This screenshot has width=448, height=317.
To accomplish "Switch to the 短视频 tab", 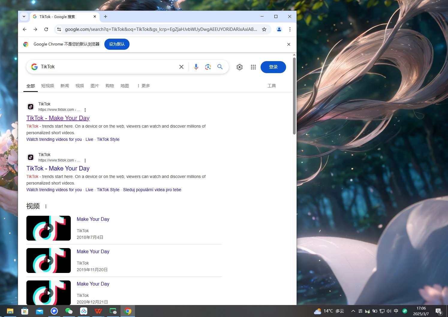I will [x=48, y=86].
